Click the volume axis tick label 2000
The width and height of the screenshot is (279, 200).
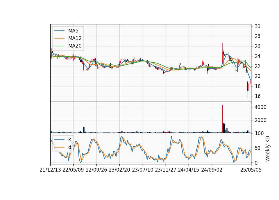pyautogui.click(x=260, y=120)
